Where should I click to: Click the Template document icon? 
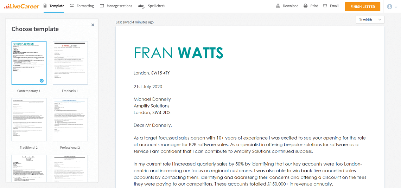coord(45,6)
